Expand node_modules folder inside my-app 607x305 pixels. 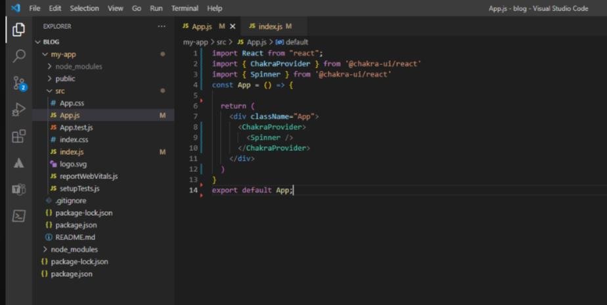click(78, 66)
